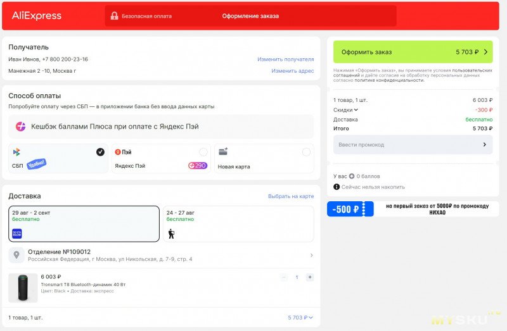The width and height of the screenshot is (507, 331).
Task: Click Выбрать на карте link
Action: [x=291, y=196]
